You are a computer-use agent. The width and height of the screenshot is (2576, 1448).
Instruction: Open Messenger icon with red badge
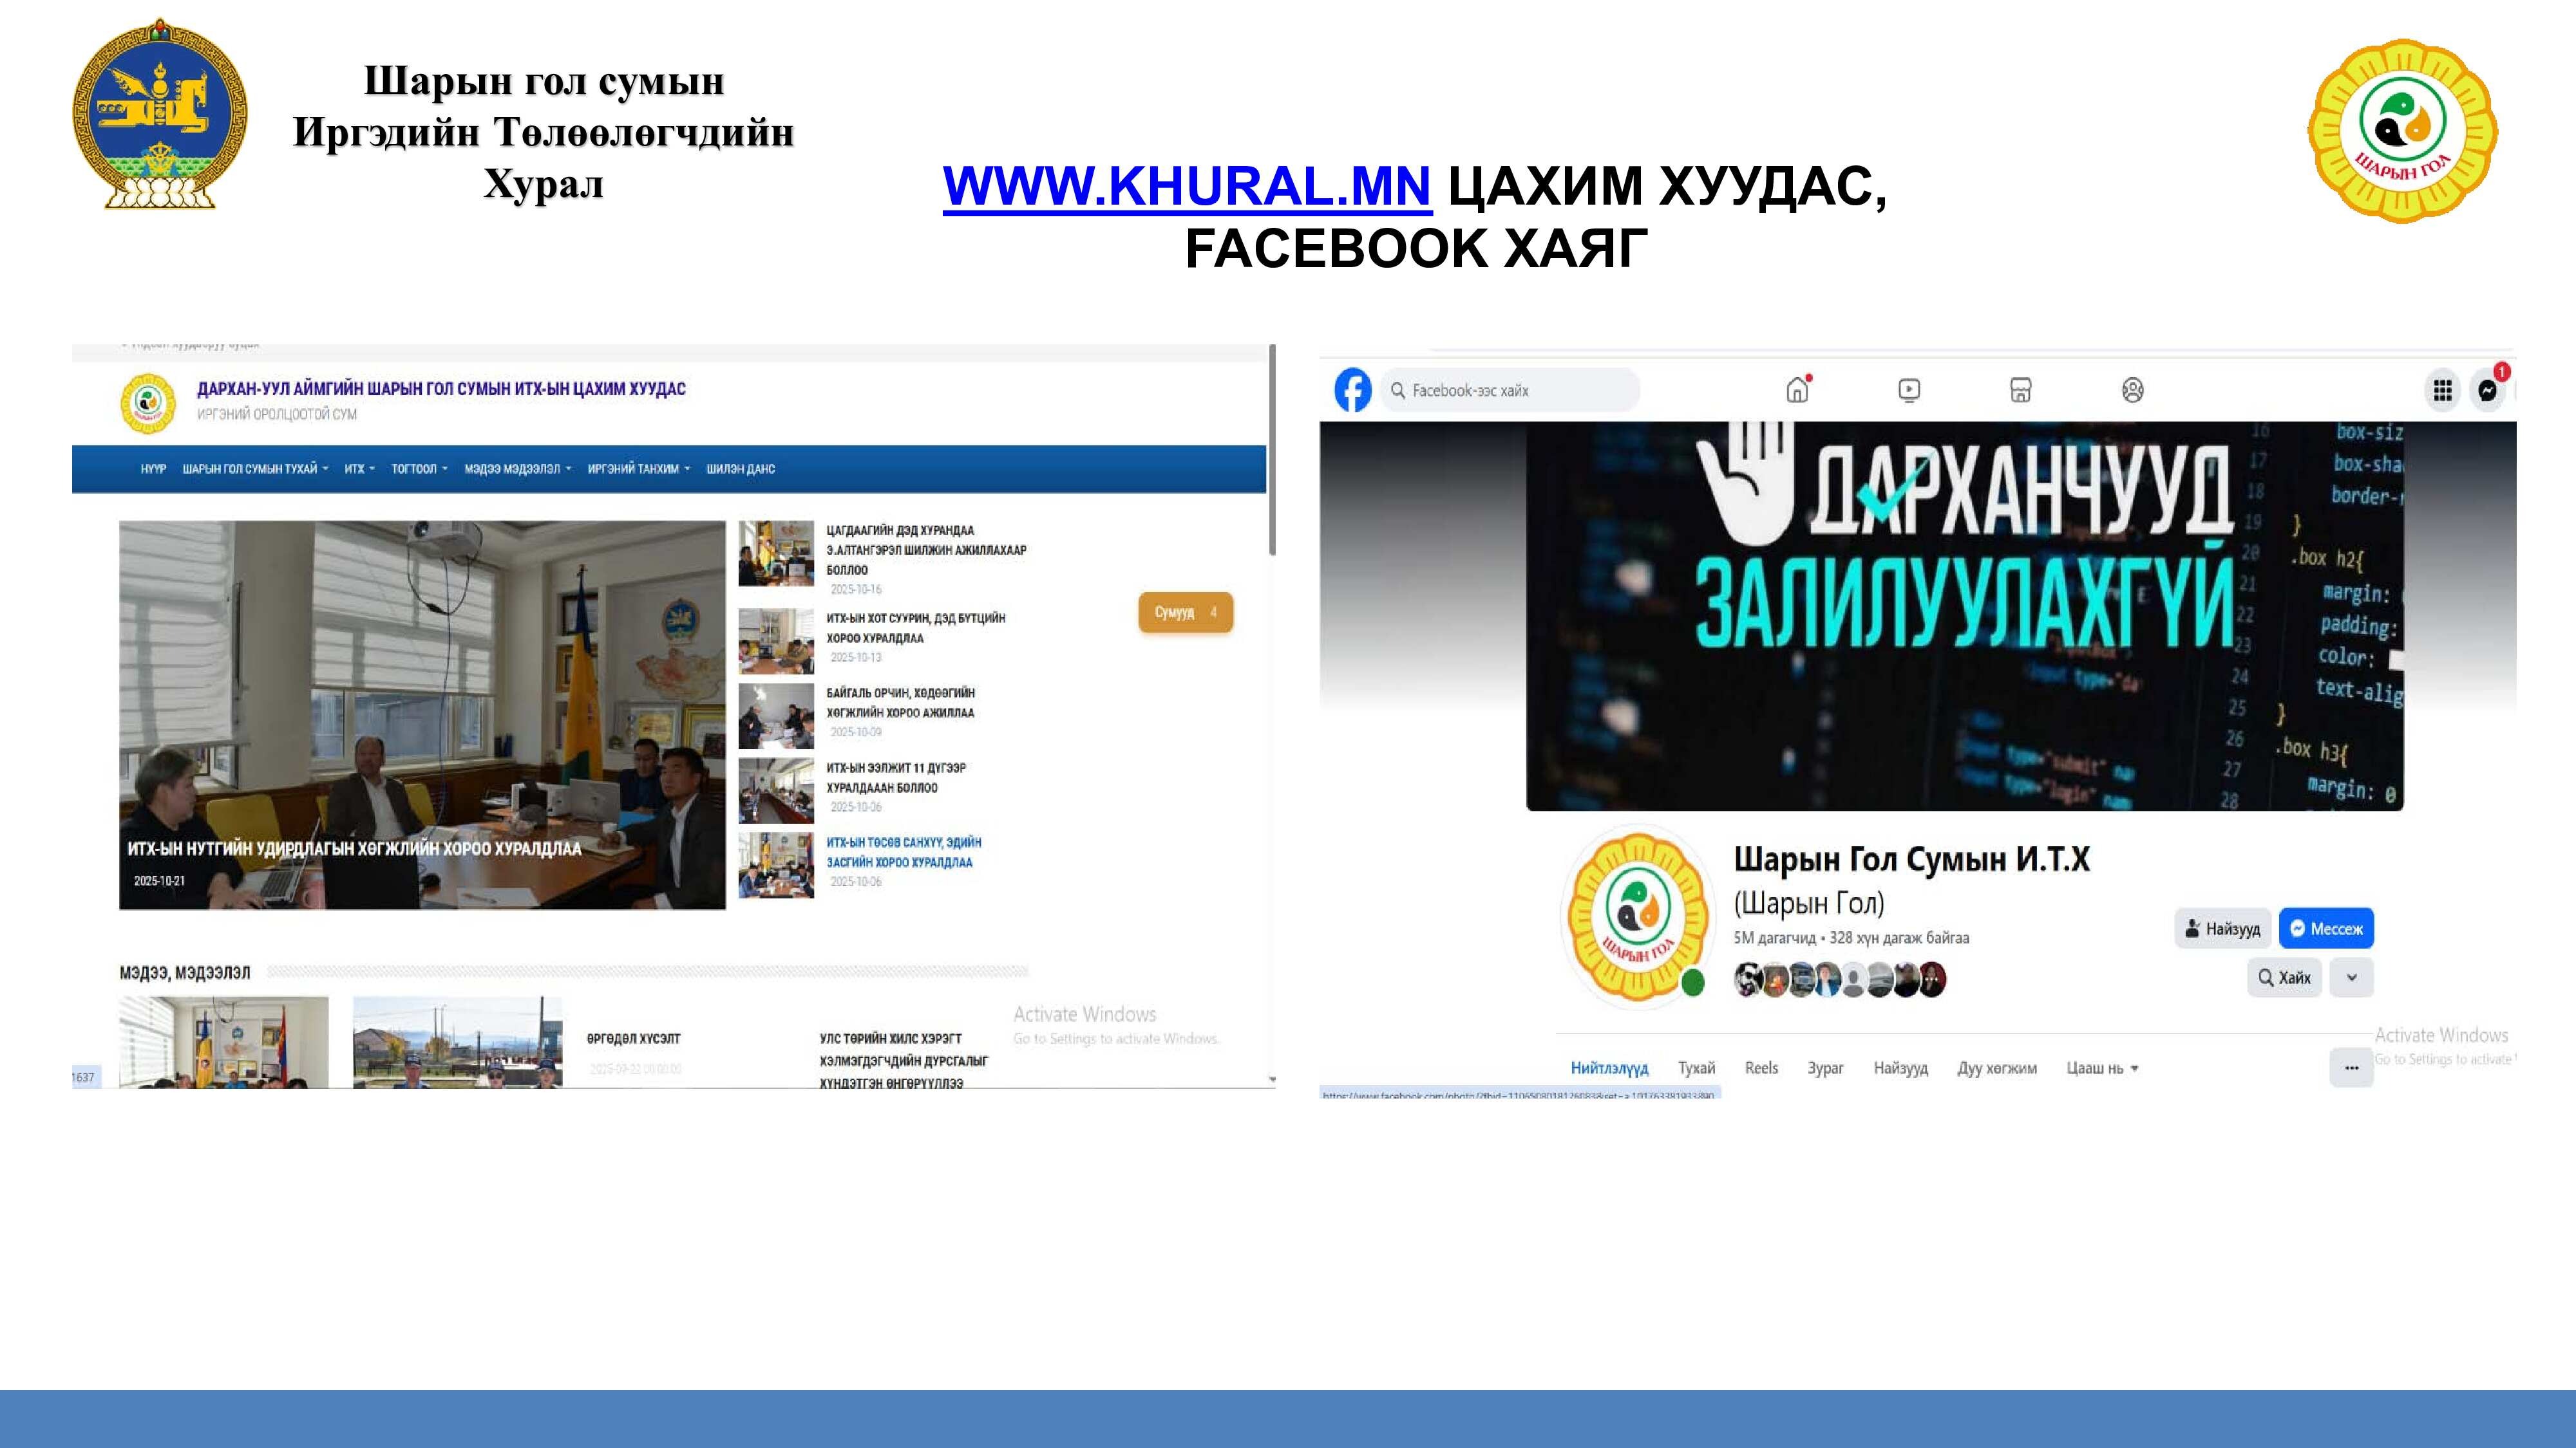click(2488, 390)
